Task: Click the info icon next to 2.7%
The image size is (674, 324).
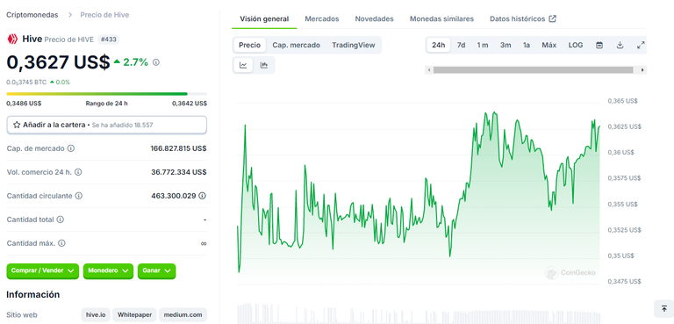Action: [x=156, y=62]
